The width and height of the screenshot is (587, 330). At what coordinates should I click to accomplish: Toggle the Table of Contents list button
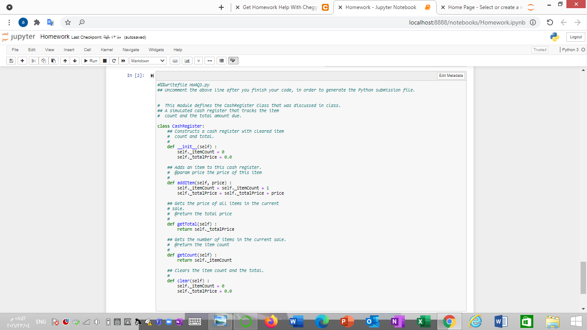pos(221,61)
